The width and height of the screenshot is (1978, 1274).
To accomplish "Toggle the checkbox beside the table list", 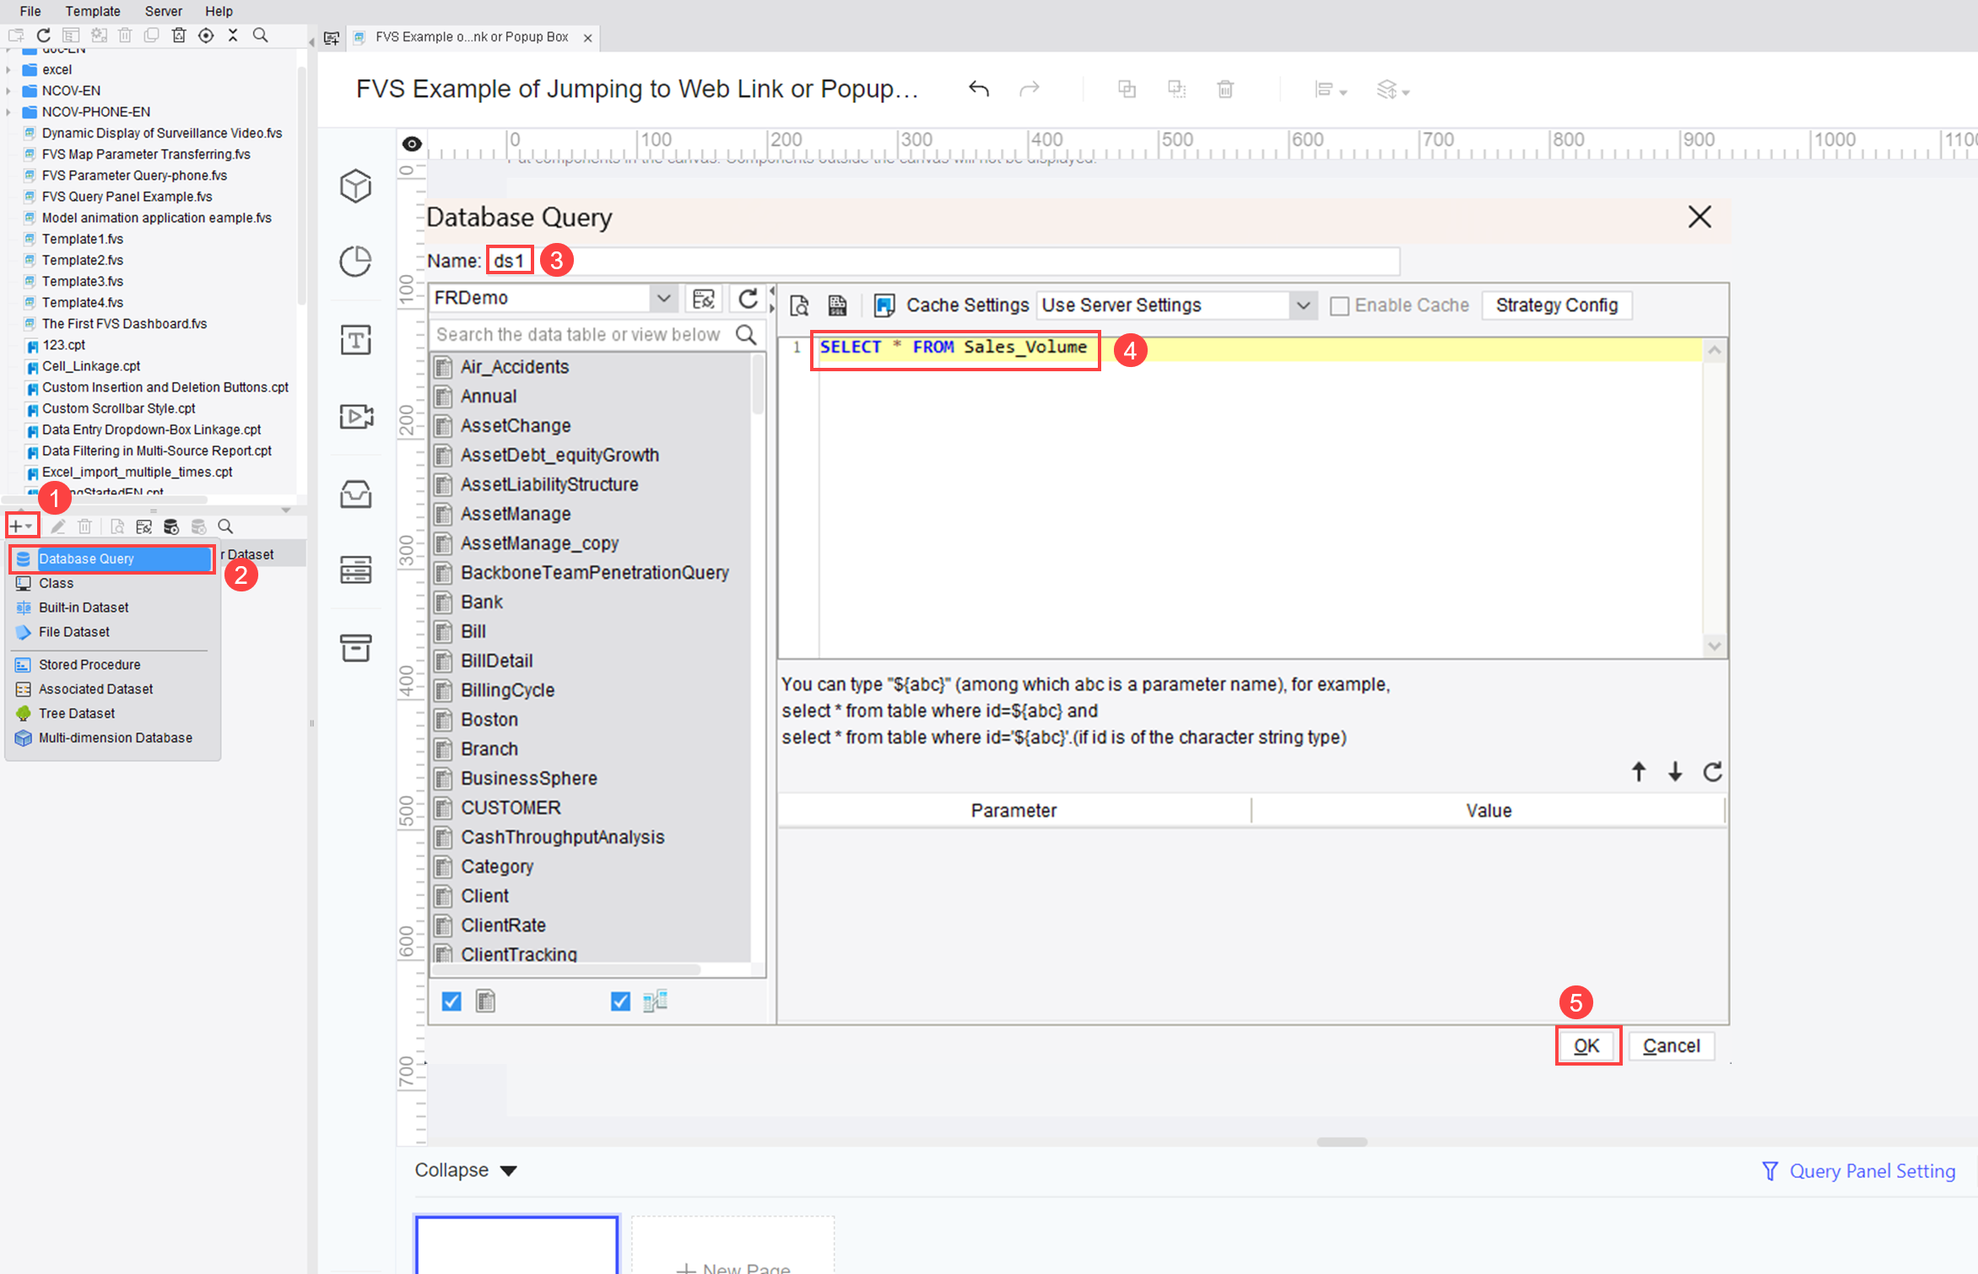I will [x=451, y=1001].
